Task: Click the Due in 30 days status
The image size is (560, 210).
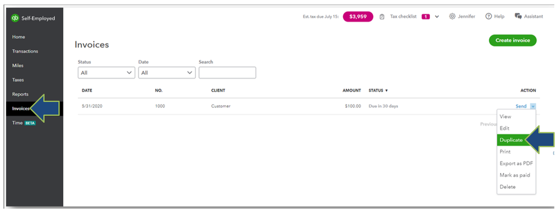Action: coord(383,106)
